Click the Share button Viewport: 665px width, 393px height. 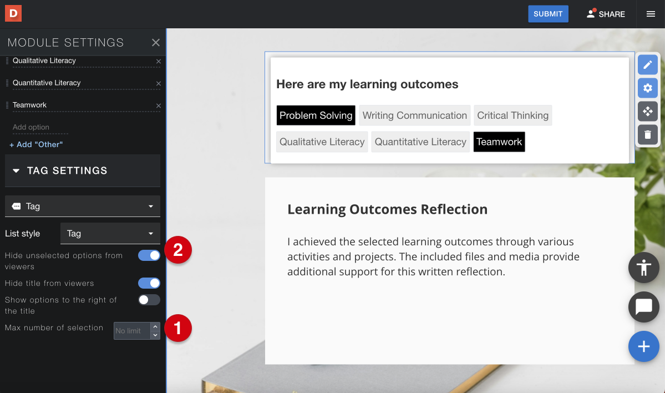click(606, 14)
